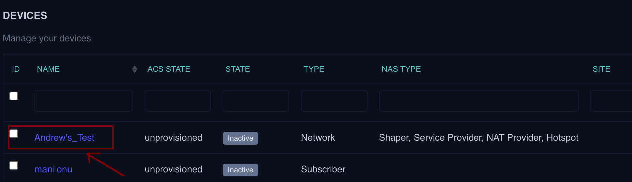The width and height of the screenshot is (632, 182).
Task: Open the Andrew's_Test device link
Action: click(64, 138)
